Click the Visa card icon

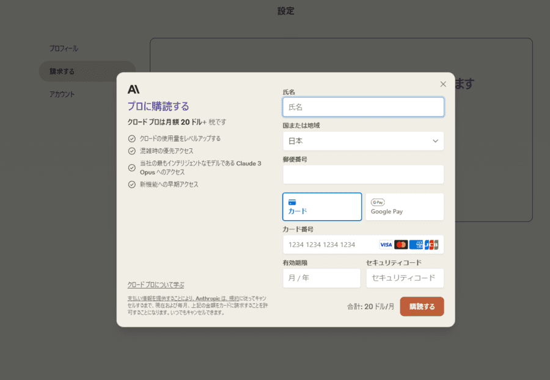pos(386,245)
